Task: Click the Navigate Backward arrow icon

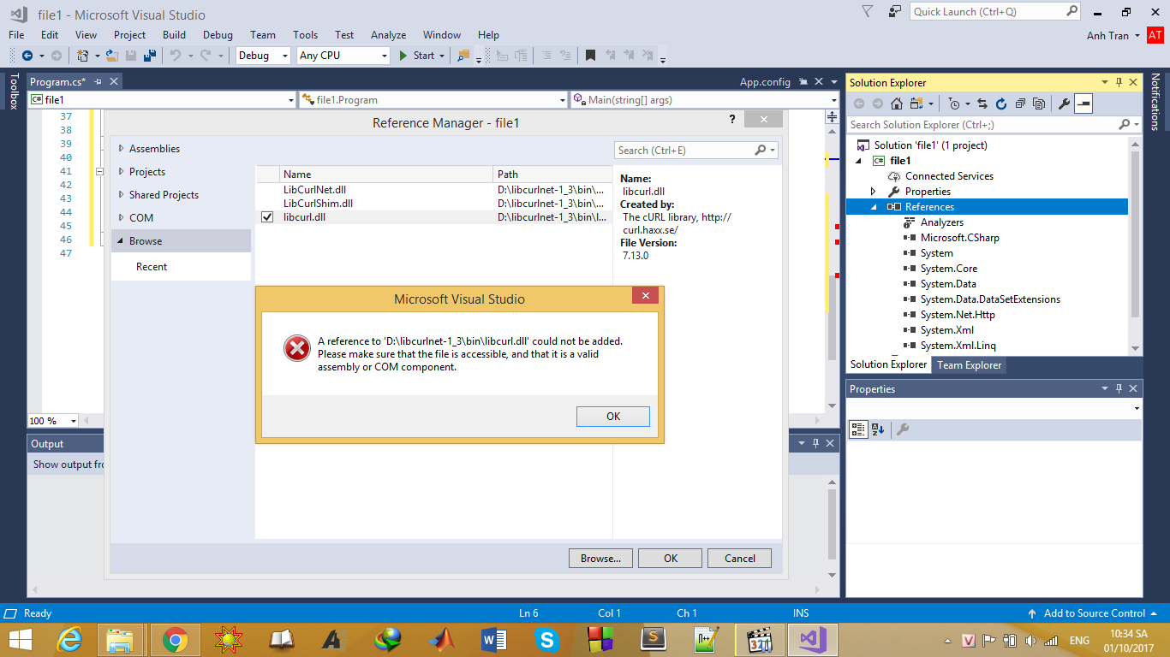Action: [27, 56]
